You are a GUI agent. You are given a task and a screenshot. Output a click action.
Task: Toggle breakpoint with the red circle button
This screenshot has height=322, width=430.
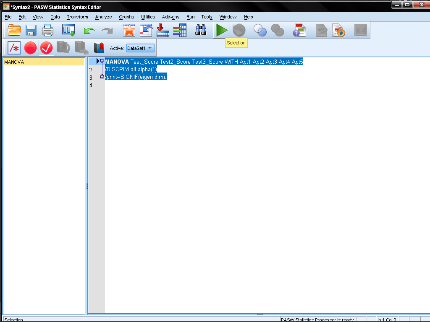point(30,48)
